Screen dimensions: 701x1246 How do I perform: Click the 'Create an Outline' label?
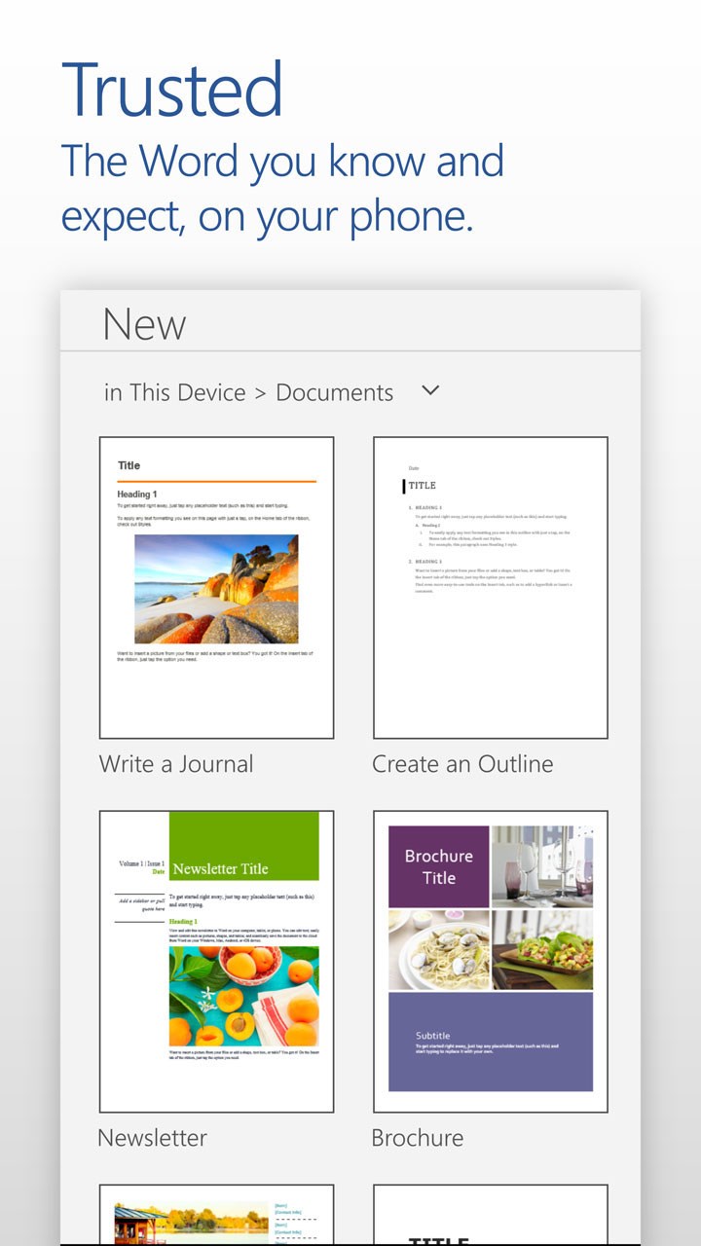[462, 764]
